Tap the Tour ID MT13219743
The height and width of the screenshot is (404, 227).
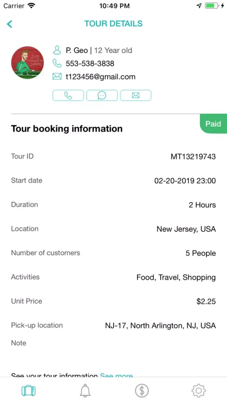(193, 156)
